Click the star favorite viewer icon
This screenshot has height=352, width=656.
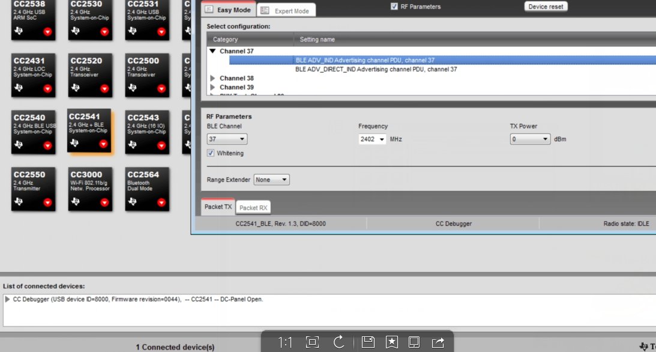pos(391,342)
